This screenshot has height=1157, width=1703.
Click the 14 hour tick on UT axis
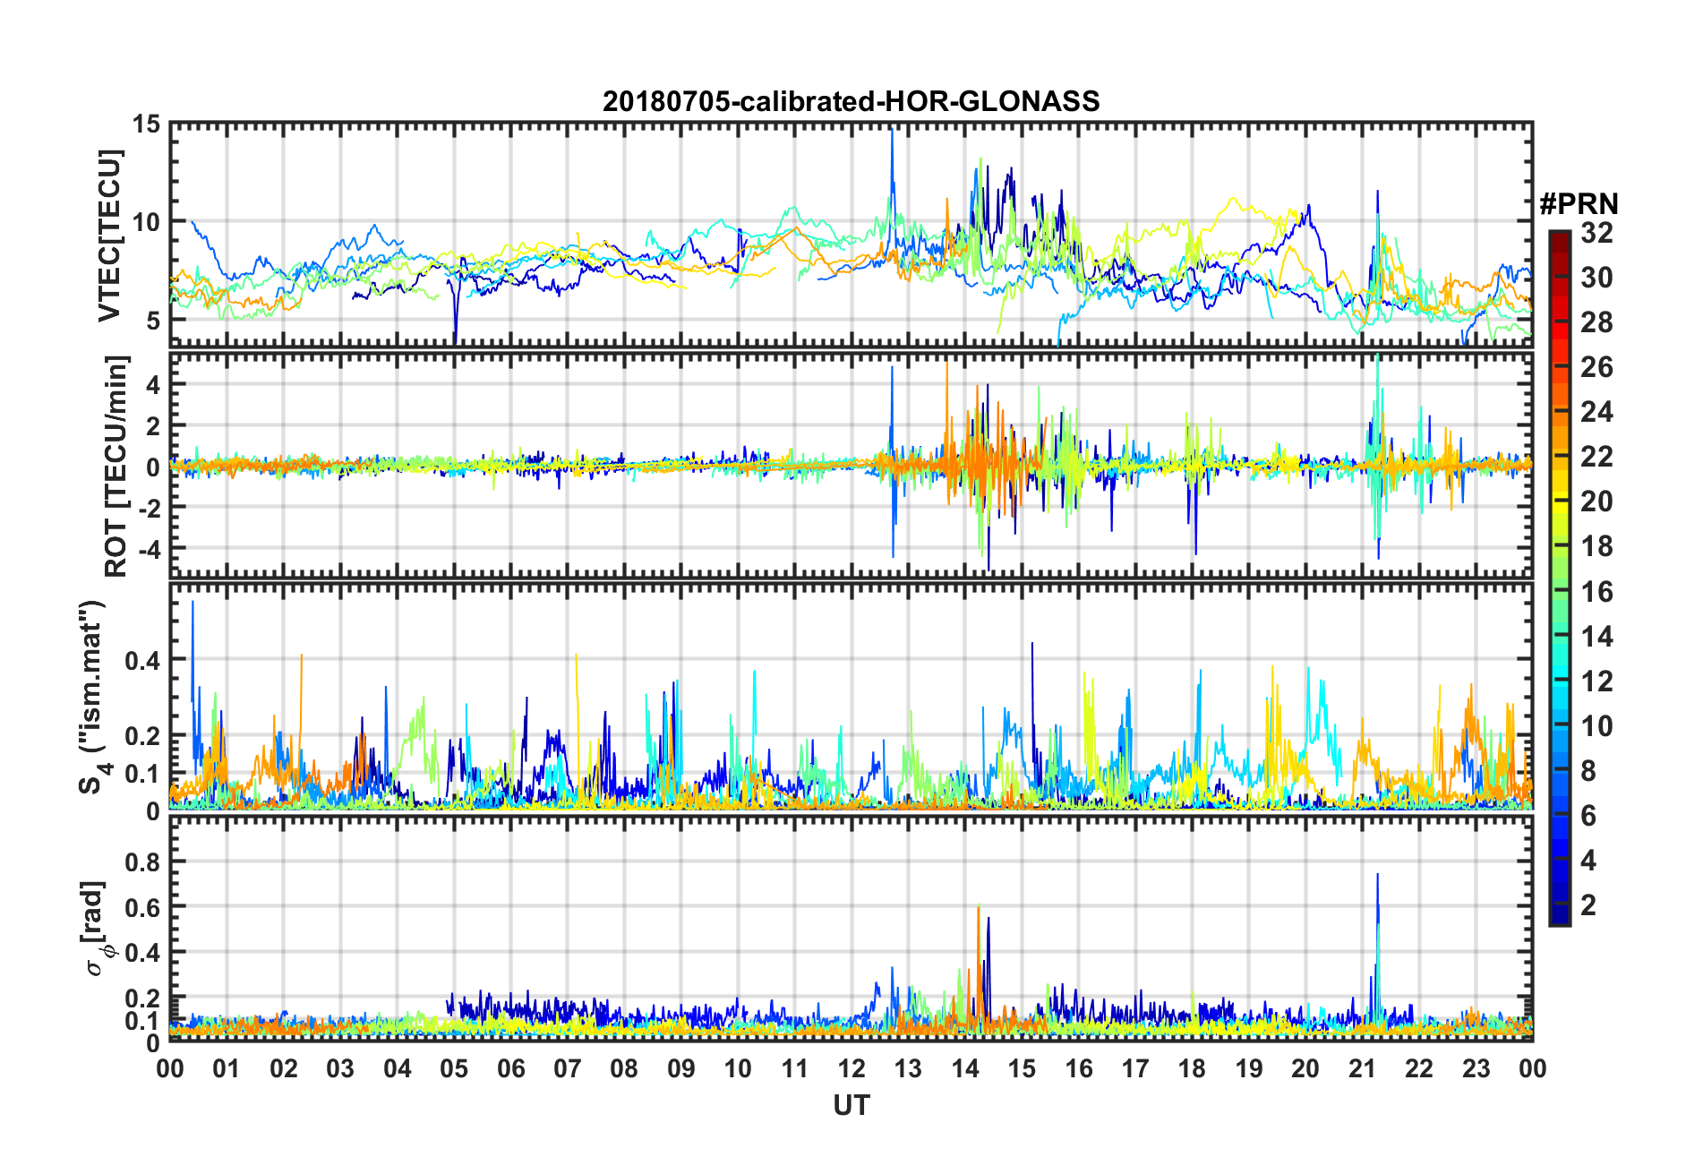pos(965,1068)
